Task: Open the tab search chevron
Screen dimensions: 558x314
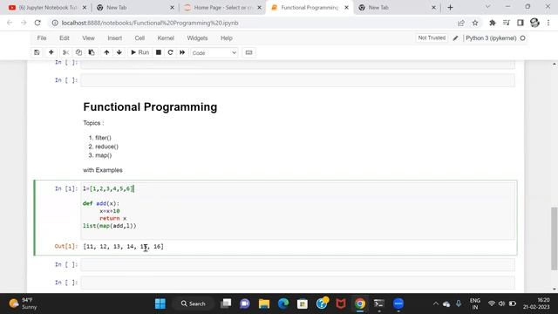Action: click(488, 7)
